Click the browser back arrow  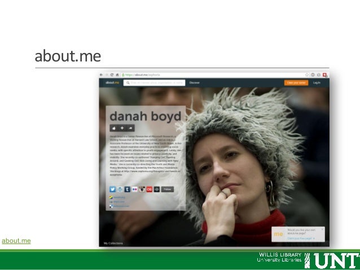point(101,75)
